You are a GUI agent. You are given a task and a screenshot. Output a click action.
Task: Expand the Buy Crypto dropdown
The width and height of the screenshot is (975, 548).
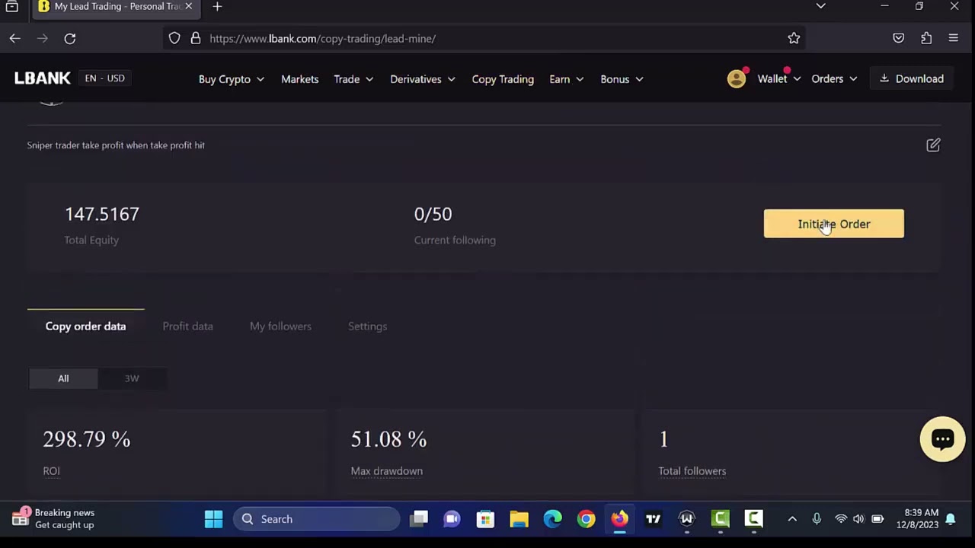click(x=232, y=79)
